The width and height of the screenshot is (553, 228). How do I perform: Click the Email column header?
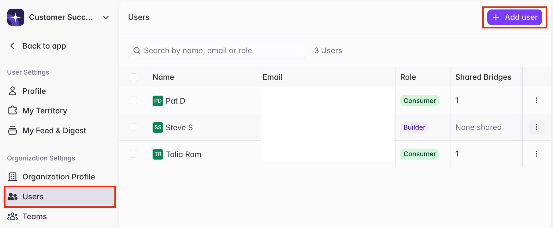click(x=273, y=77)
